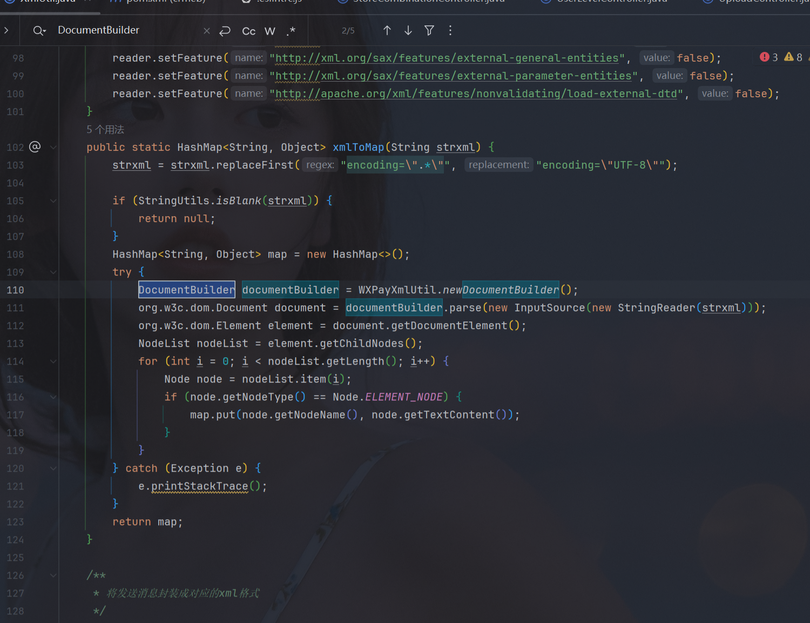
Task: Open the search results filter icon
Action: pyautogui.click(x=429, y=31)
